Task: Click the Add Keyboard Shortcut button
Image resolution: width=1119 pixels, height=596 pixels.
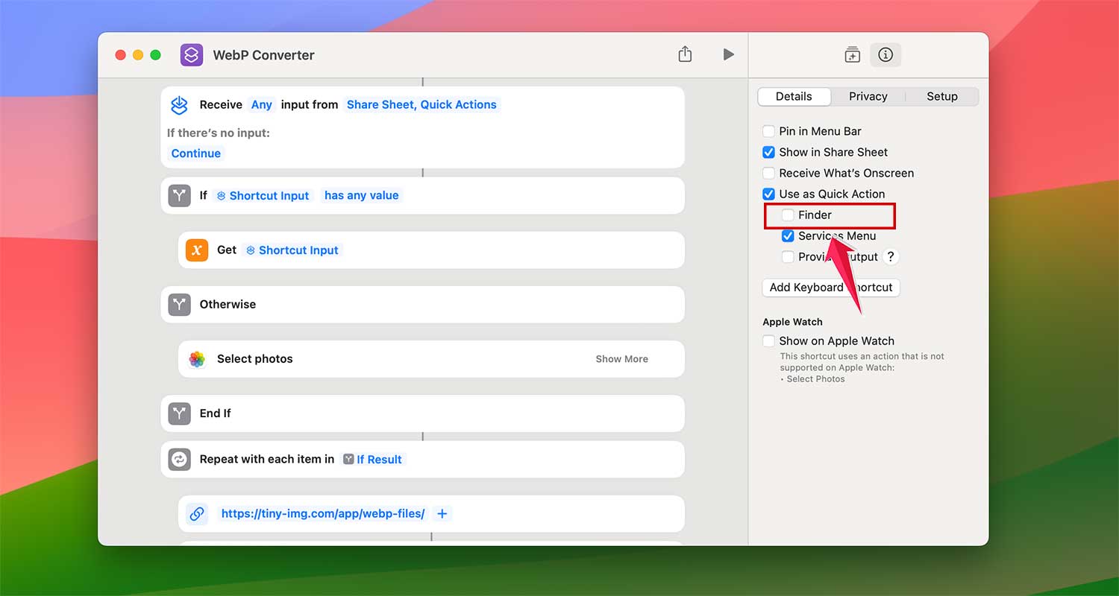Action: 831,287
